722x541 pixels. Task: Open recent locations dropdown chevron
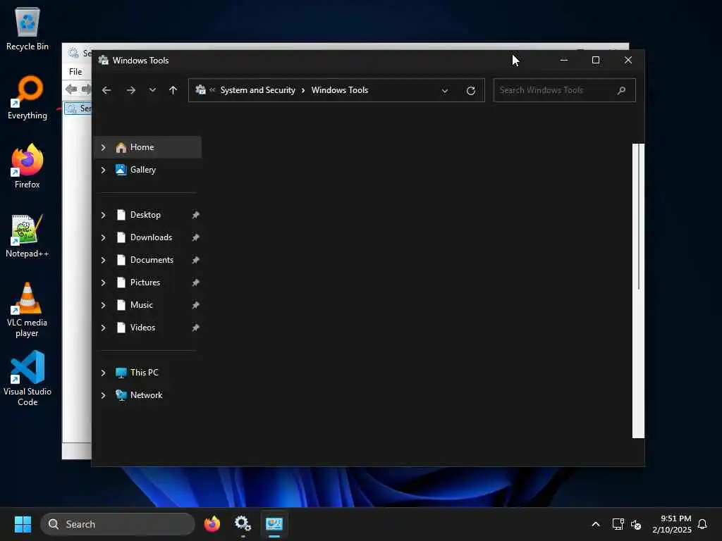[152, 90]
